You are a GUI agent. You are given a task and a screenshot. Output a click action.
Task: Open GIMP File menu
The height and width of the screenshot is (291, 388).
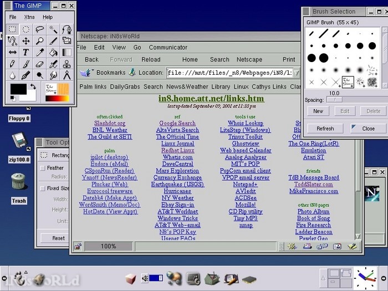(x=13, y=17)
